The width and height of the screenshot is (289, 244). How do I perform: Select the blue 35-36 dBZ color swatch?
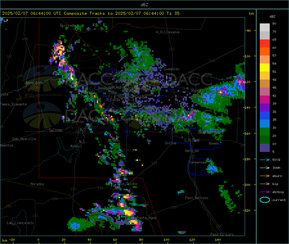(265, 115)
